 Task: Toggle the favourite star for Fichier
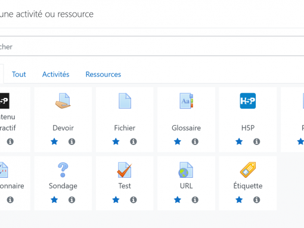point(116,141)
